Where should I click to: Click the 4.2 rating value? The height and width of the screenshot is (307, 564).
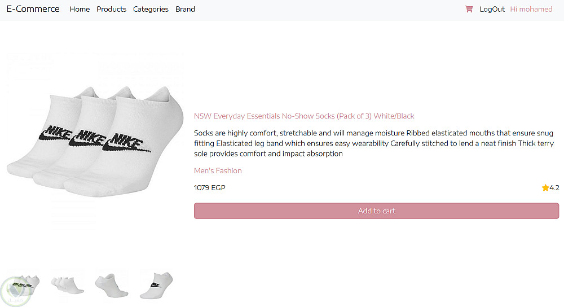pos(554,188)
